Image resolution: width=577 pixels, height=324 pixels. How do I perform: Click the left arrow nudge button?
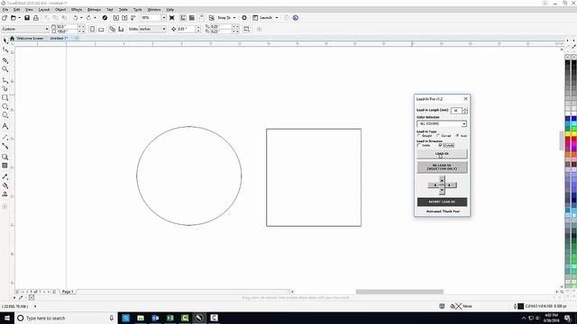[435, 185]
